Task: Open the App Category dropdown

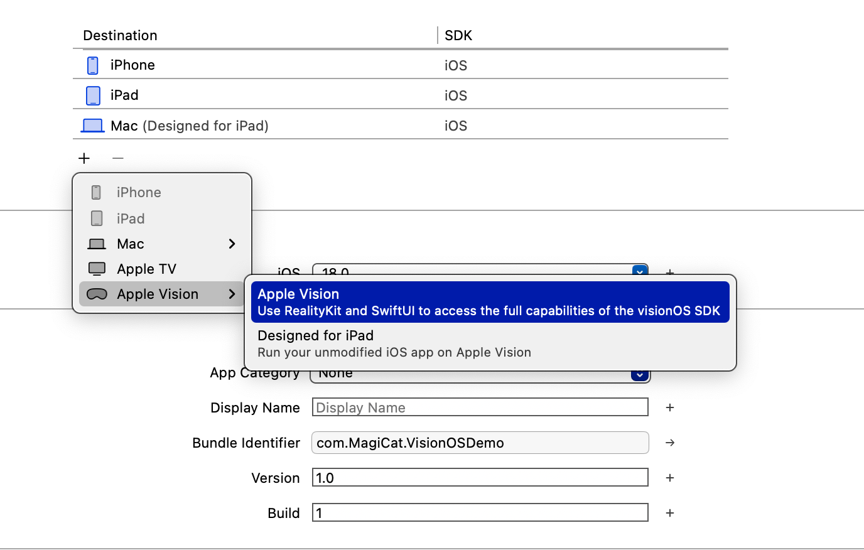Action: (x=639, y=375)
